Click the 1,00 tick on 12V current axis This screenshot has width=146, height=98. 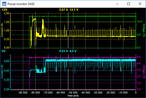tap(7, 31)
